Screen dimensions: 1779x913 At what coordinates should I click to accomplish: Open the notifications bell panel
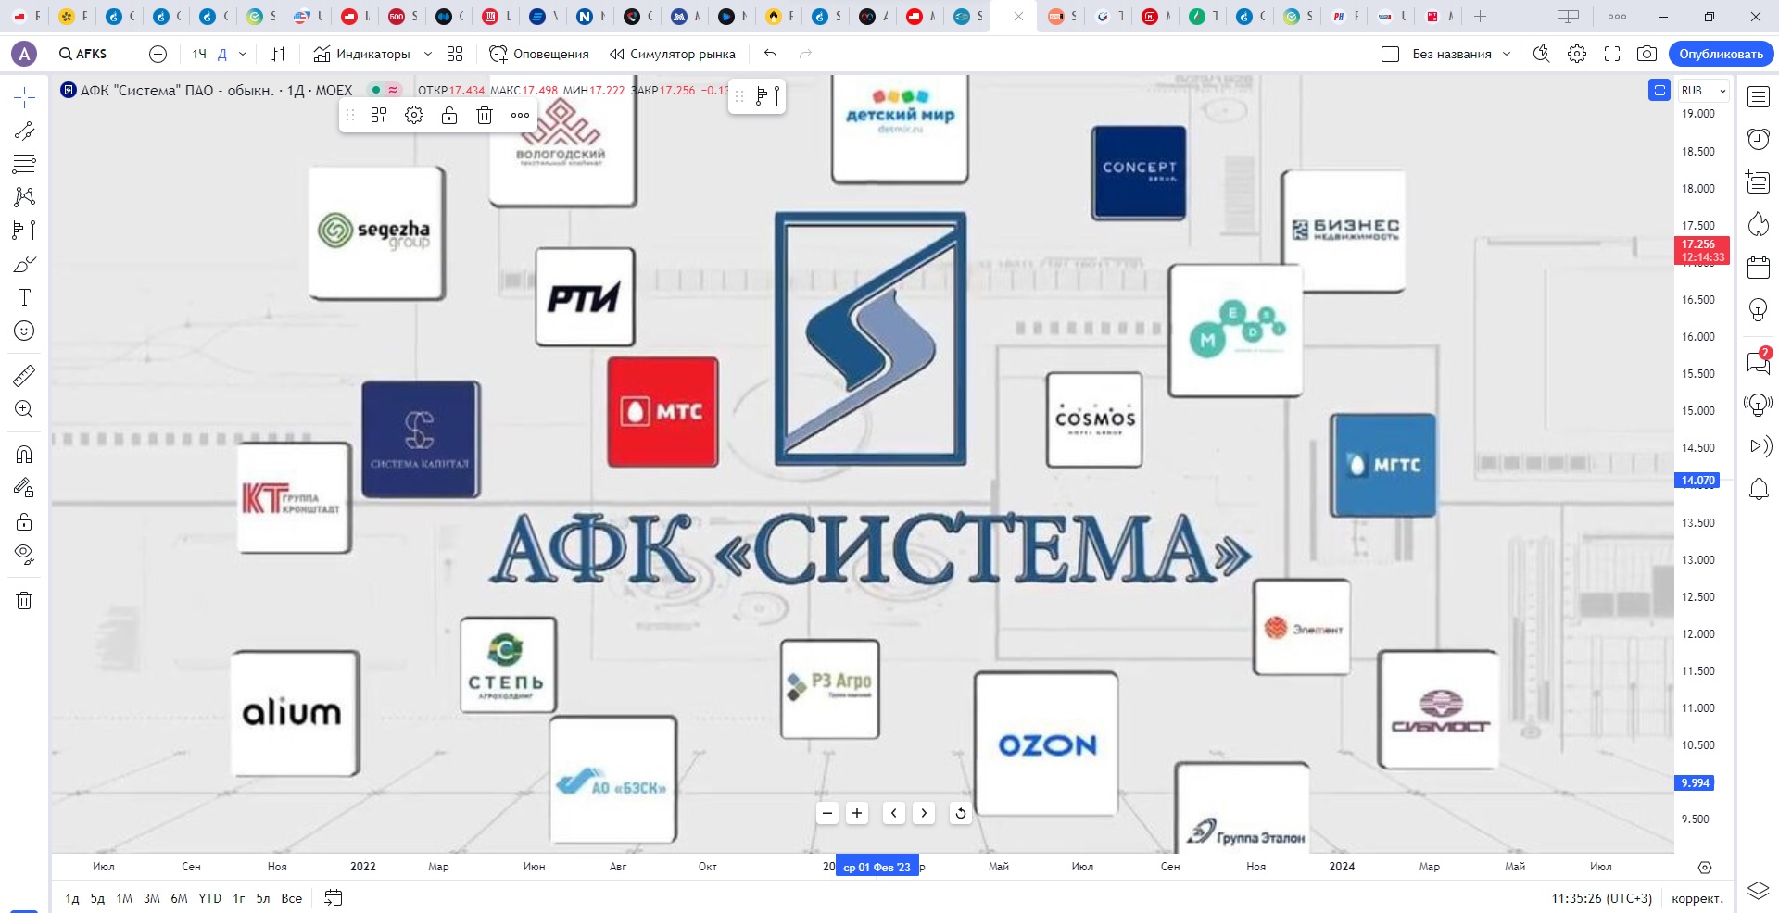(1759, 489)
